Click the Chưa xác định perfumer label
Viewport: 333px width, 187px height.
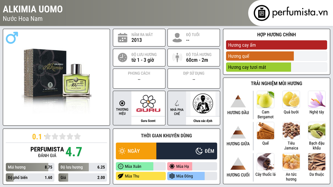click(203, 121)
